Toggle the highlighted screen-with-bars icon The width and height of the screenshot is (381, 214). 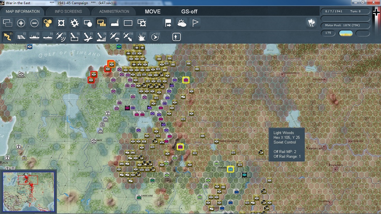click(101, 23)
